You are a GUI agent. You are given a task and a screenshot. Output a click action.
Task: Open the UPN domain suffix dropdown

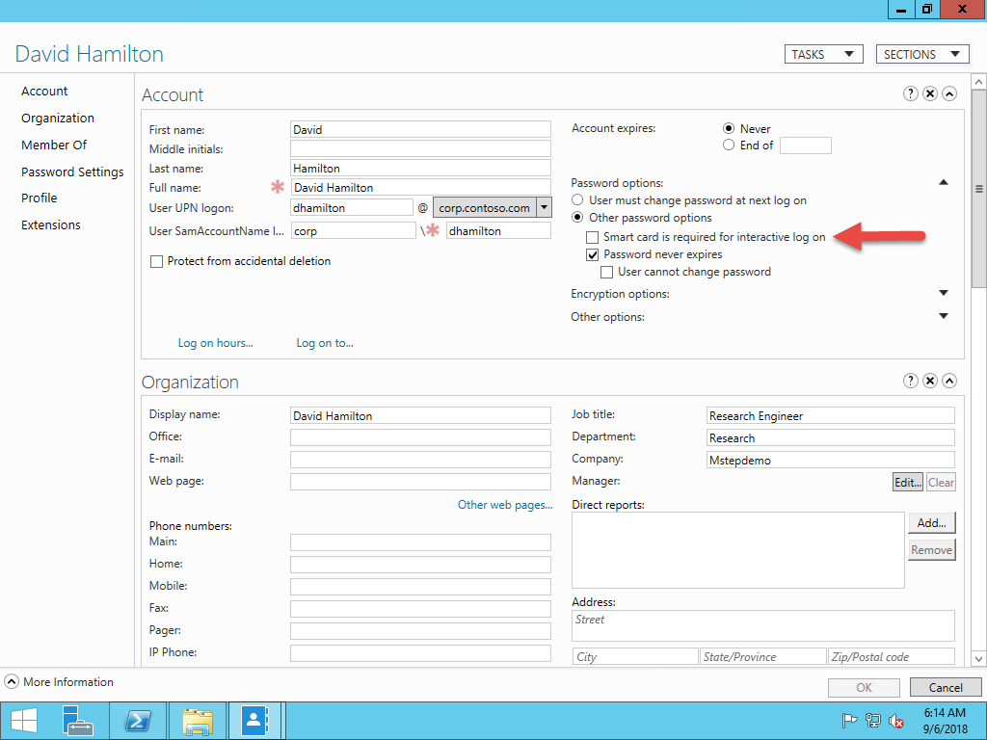point(544,207)
